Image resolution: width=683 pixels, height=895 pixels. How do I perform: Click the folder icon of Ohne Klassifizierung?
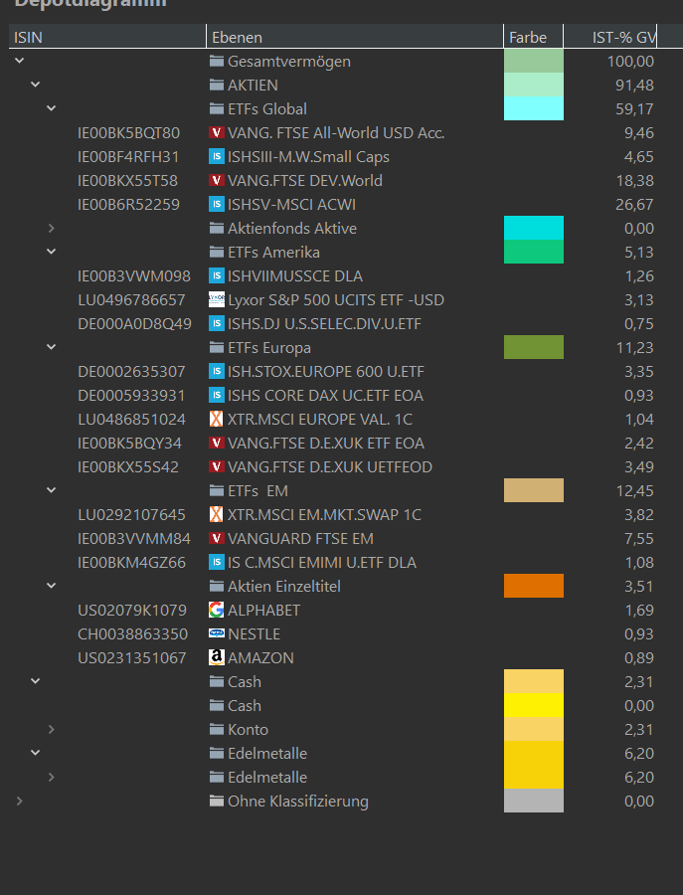click(217, 801)
